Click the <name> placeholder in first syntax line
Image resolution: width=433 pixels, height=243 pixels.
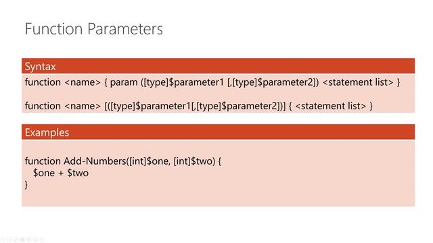[83, 82]
